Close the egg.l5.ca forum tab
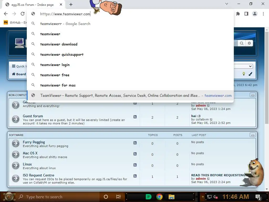Viewport: 269px width, 202px height. [61, 5]
